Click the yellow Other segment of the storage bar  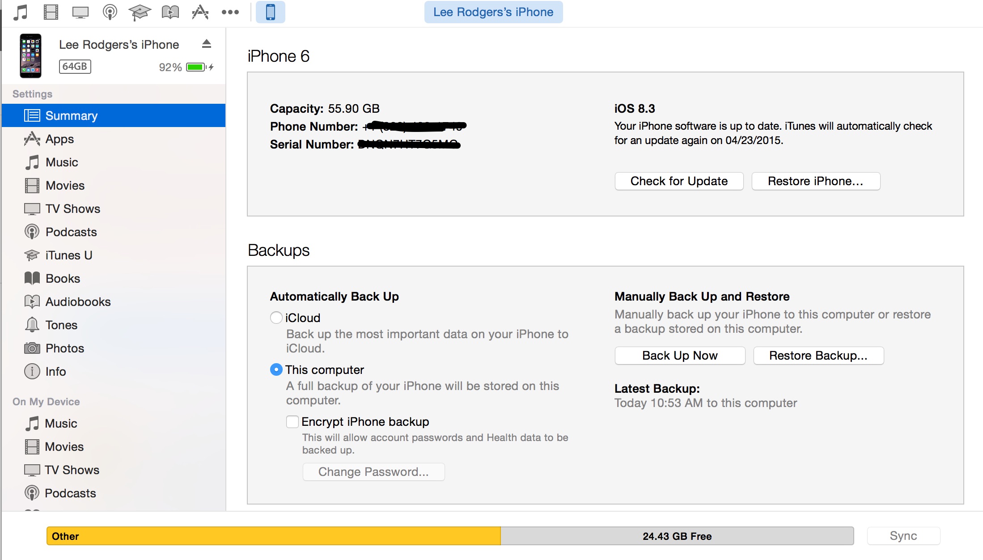(268, 536)
